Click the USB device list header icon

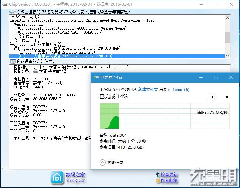tap(12, 12)
